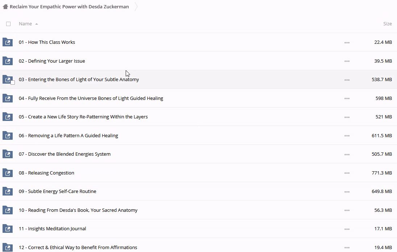This screenshot has width=397, height=252.
Task: Tick the select-all checkbox in the header
Action: (8, 24)
